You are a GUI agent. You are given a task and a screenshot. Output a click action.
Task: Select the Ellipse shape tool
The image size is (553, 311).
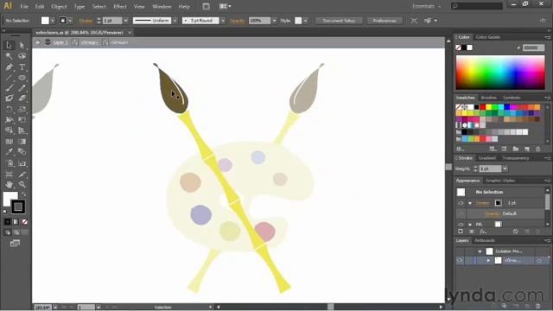(x=22, y=78)
